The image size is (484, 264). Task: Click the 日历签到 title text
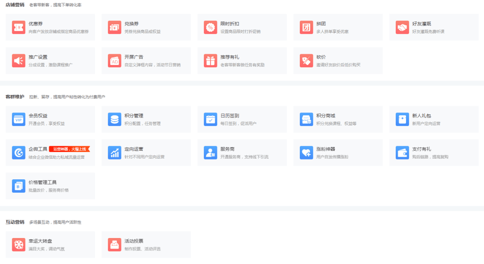(x=229, y=116)
